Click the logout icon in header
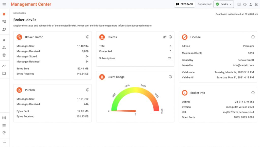The height and width of the screenshot is (147, 260). coord(256,4)
